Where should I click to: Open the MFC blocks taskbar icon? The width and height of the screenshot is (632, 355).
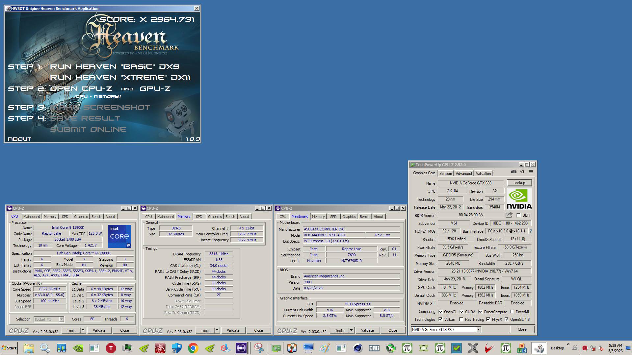522,348
